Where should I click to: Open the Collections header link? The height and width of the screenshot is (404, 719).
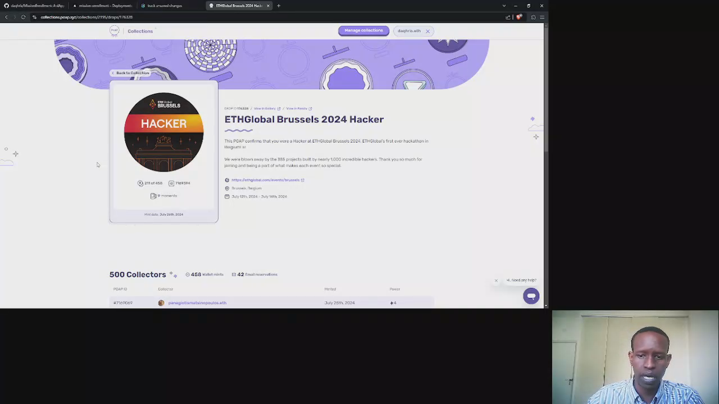(x=140, y=31)
